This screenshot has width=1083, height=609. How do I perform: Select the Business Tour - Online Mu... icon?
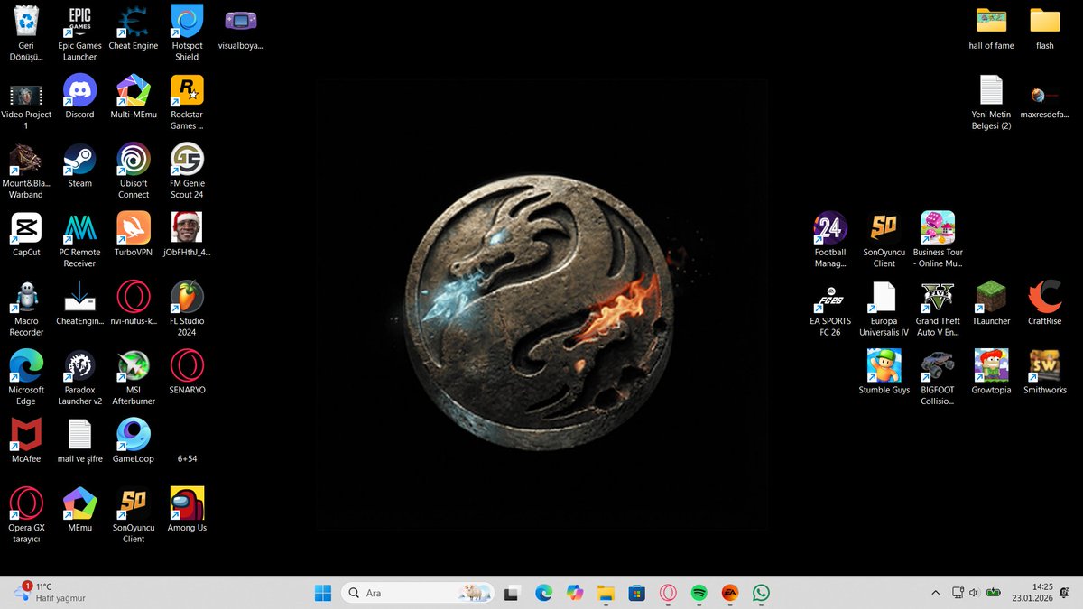click(x=938, y=239)
